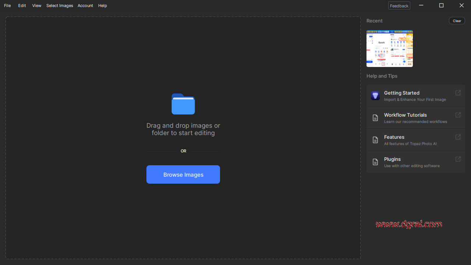Open external link icon for Workflow Tutorials
The width and height of the screenshot is (471, 265).
coord(458,115)
